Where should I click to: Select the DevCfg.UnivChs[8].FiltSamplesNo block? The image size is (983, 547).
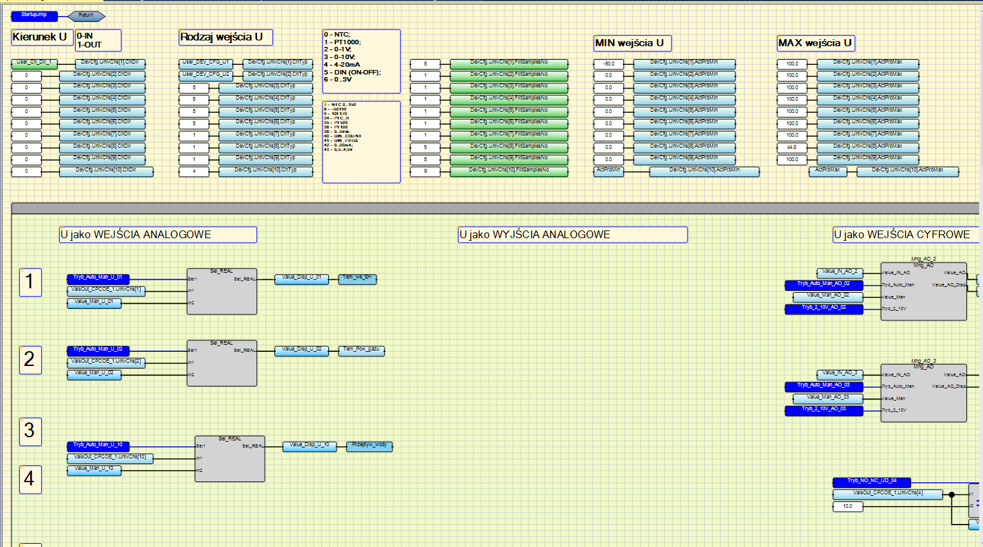click(x=509, y=148)
